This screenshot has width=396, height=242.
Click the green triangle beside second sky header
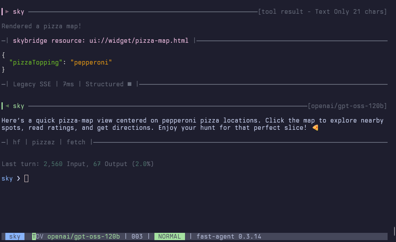(x=7, y=106)
